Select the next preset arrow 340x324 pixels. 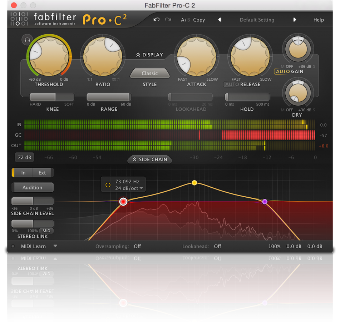coord(295,20)
